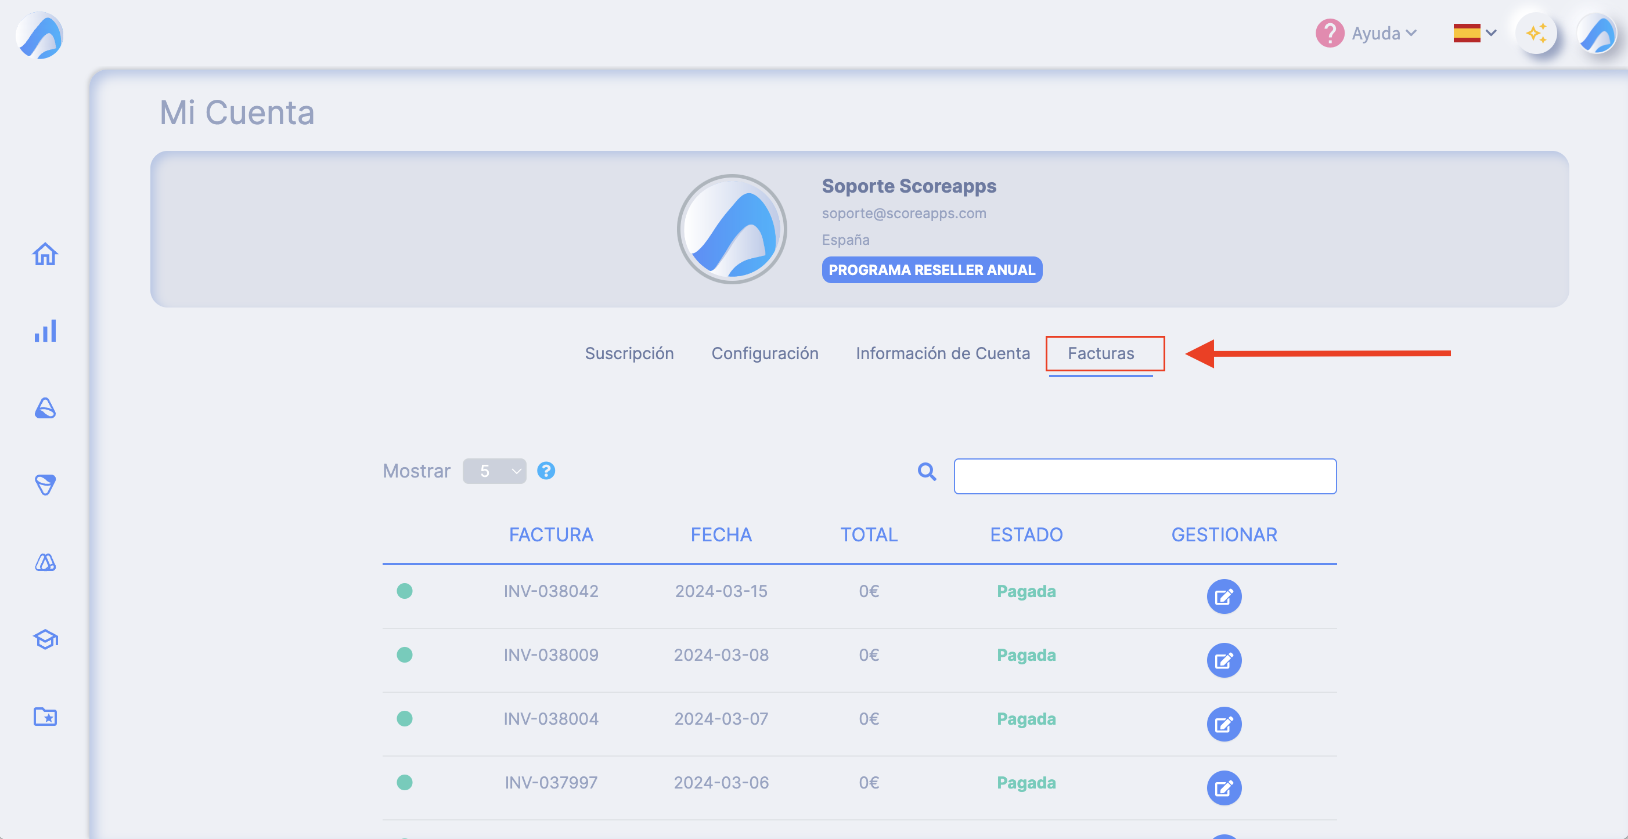Click the Soporte Scoreapps name heading
The height and width of the screenshot is (839, 1628).
(909, 186)
